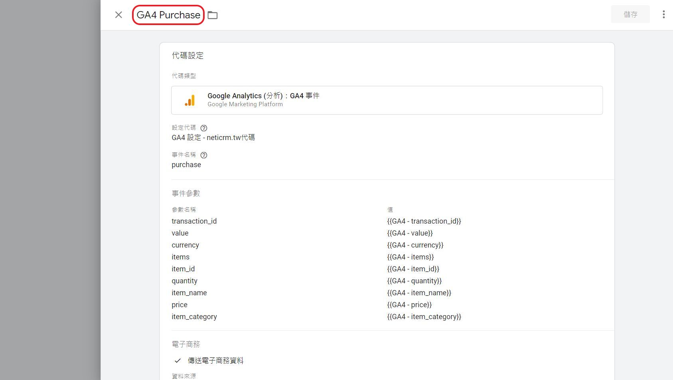
Task: Click the purchase event name value
Action: click(186, 165)
